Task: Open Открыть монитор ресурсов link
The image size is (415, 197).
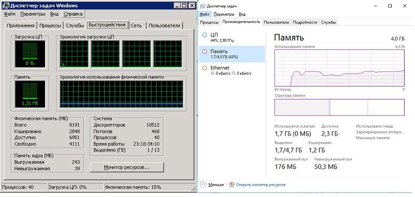Action: 261,185
